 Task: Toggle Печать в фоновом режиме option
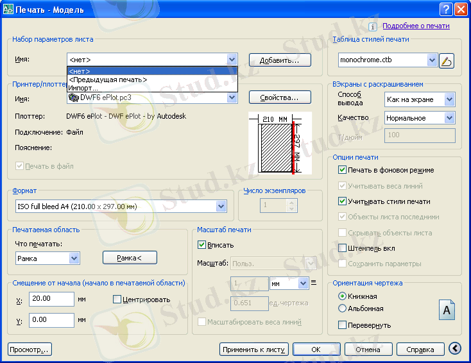(x=343, y=171)
